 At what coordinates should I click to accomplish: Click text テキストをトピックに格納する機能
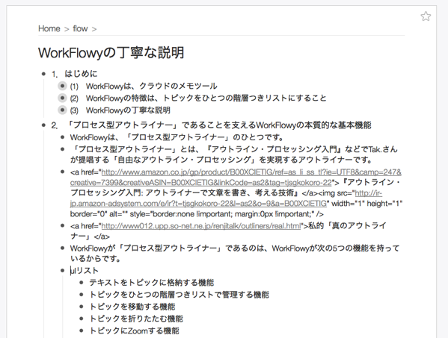(151, 283)
